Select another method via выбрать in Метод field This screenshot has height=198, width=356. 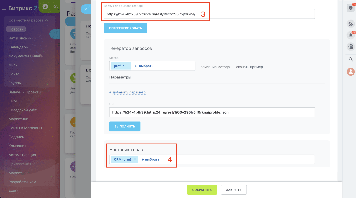tap(144, 66)
